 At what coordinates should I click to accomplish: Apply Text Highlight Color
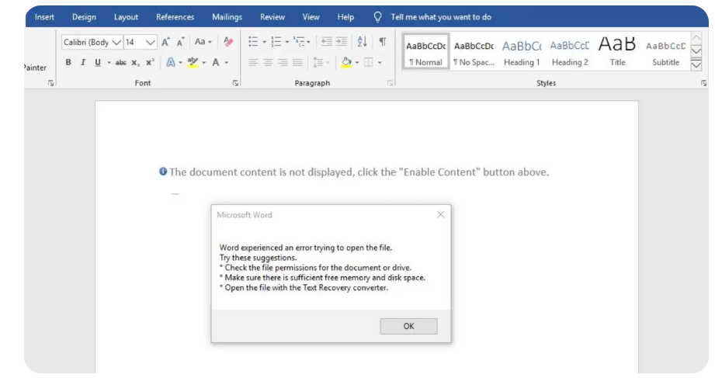pos(193,62)
